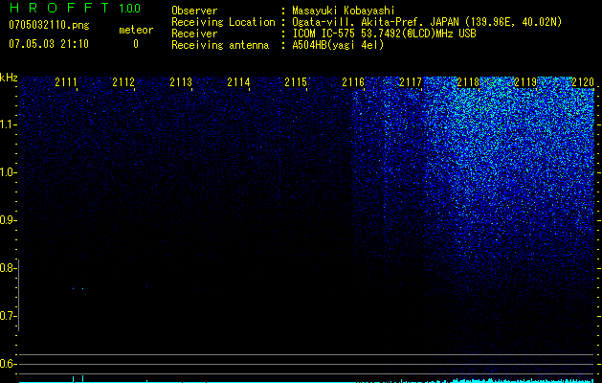
Task: Click the Receiving Location label
Action: pyautogui.click(x=223, y=22)
